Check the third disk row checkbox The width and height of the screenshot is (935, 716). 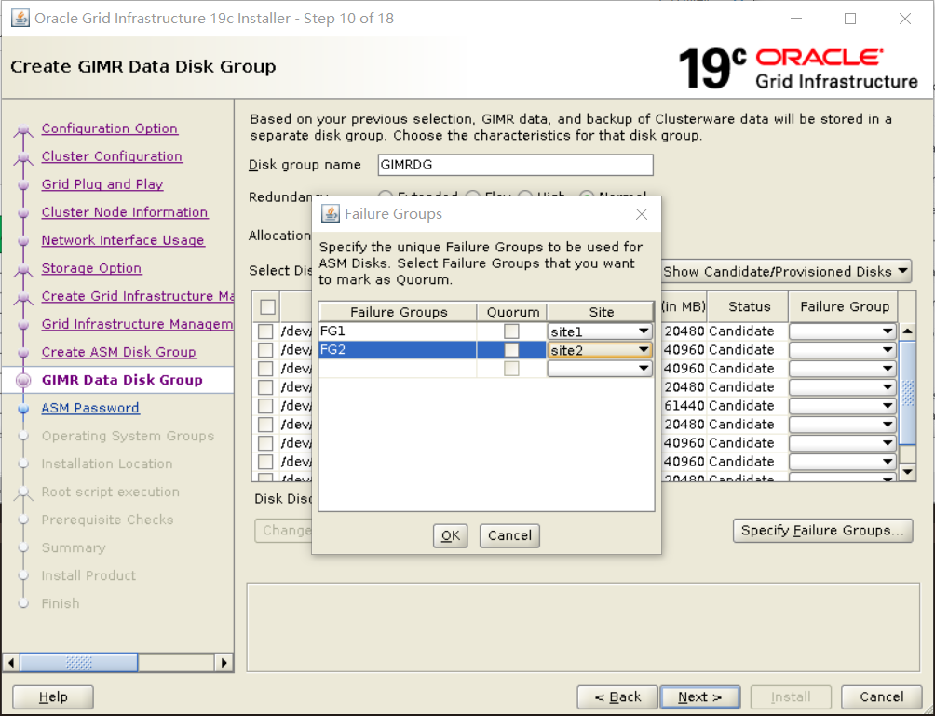(x=265, y=369)
